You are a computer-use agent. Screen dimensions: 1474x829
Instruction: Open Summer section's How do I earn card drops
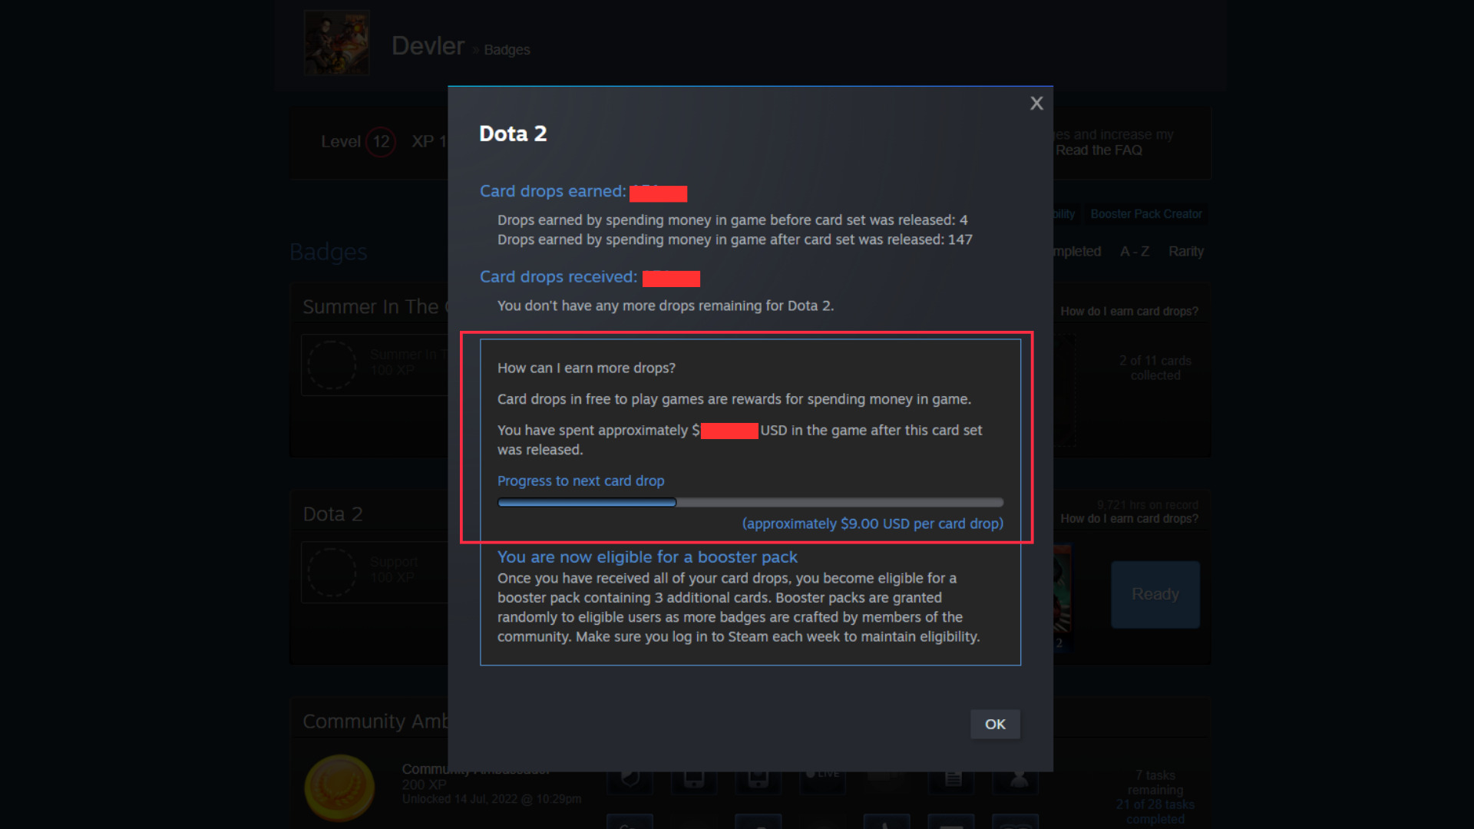(x=1129, y=312)
